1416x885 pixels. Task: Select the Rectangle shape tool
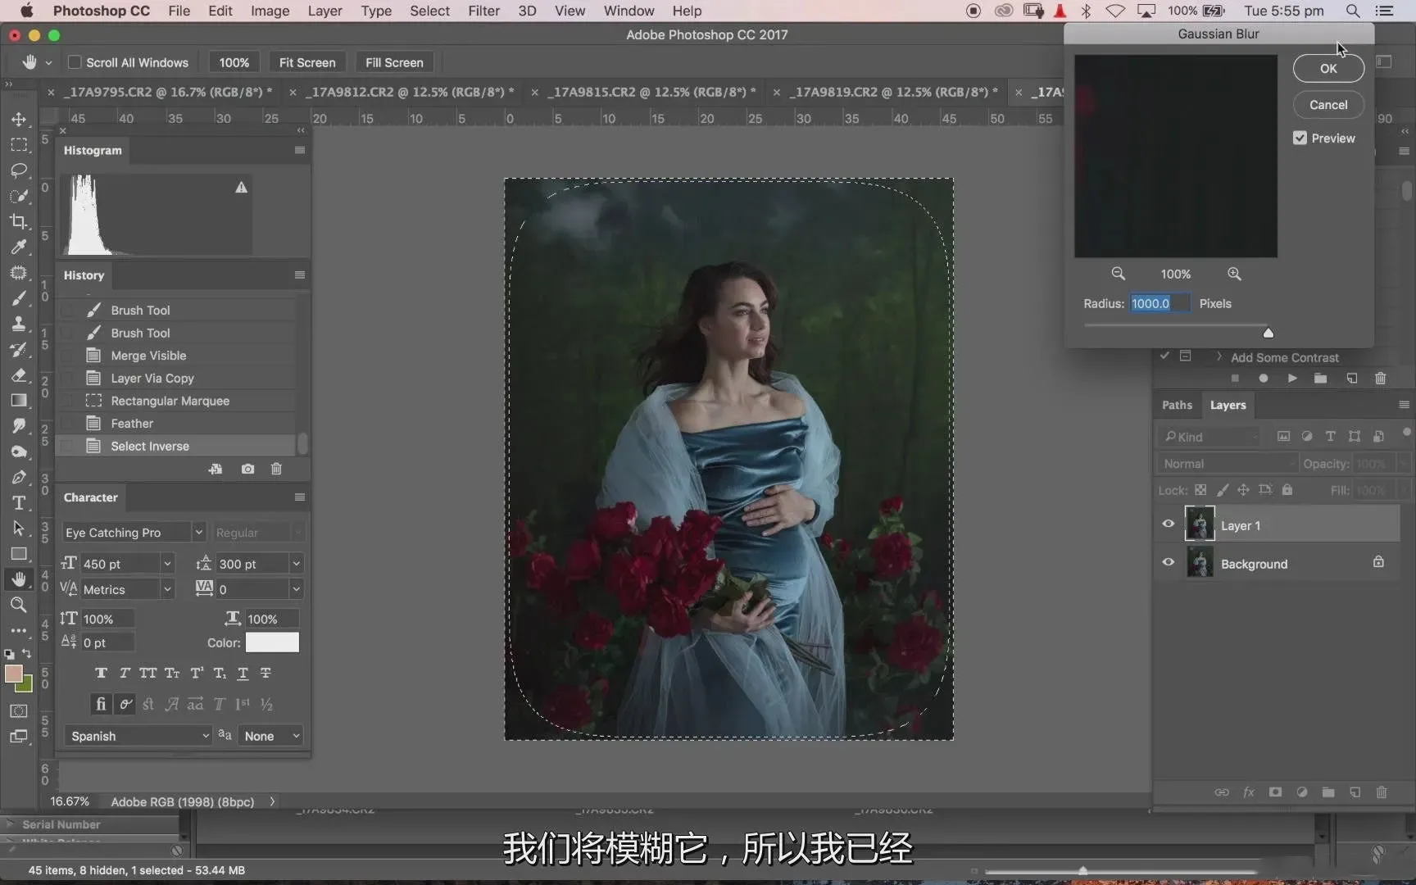point(18,554)
